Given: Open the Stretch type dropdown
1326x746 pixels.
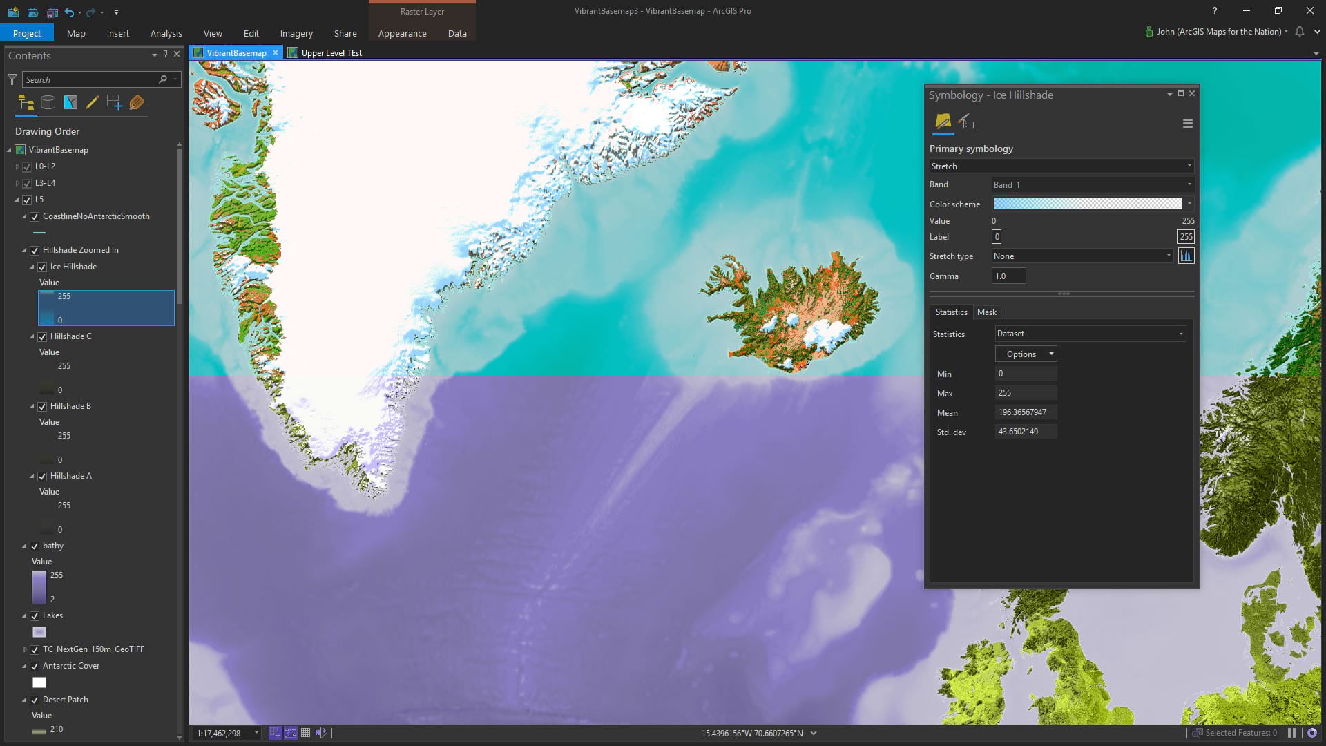Looking at the screenshot, I should coord(1082,256).
